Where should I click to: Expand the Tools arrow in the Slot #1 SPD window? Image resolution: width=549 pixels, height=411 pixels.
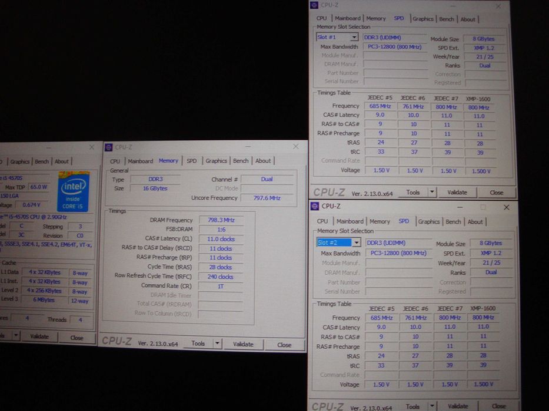tap(432, 192)
